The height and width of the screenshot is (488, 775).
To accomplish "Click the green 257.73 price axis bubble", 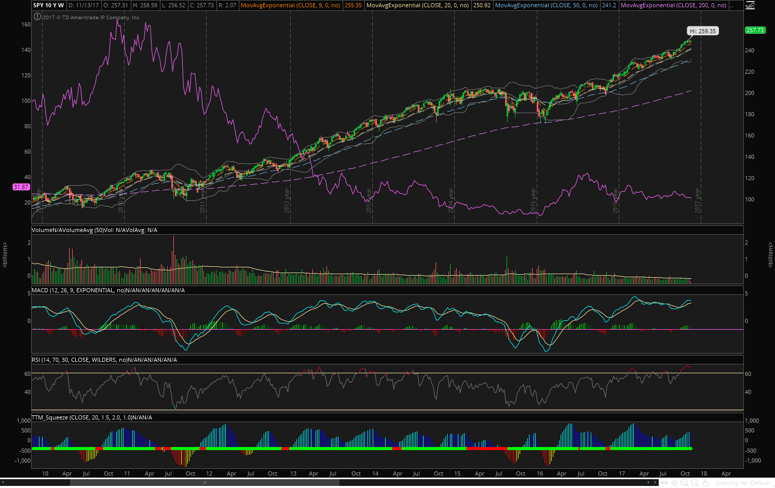I will click(x=756, y=30).
